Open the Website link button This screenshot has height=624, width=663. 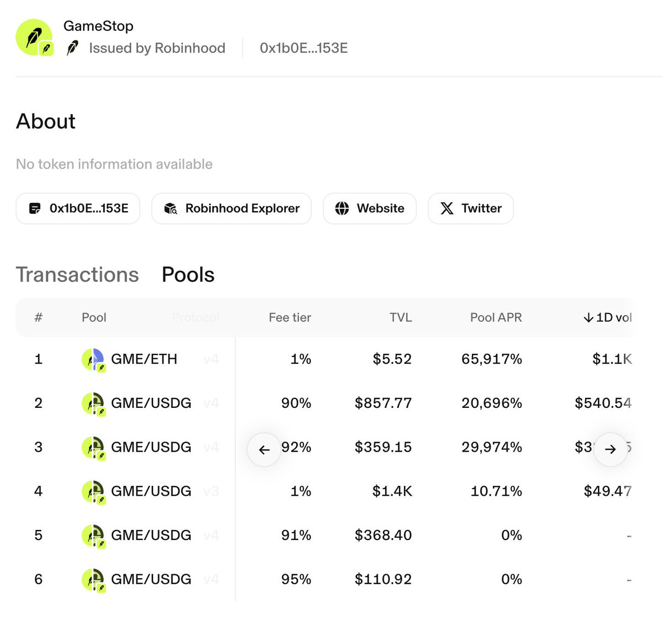point(370,208)
